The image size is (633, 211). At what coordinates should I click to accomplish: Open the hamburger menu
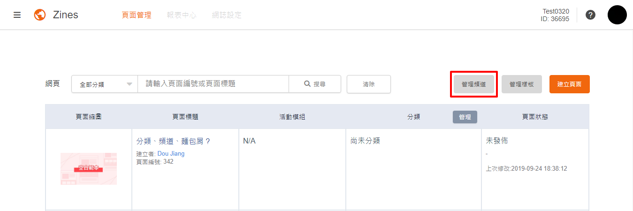(17, 15)
